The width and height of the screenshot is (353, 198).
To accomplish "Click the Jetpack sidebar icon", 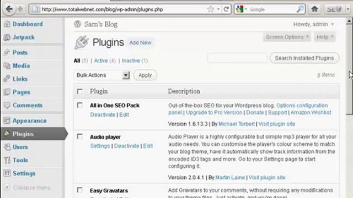I will pos(7,37).
